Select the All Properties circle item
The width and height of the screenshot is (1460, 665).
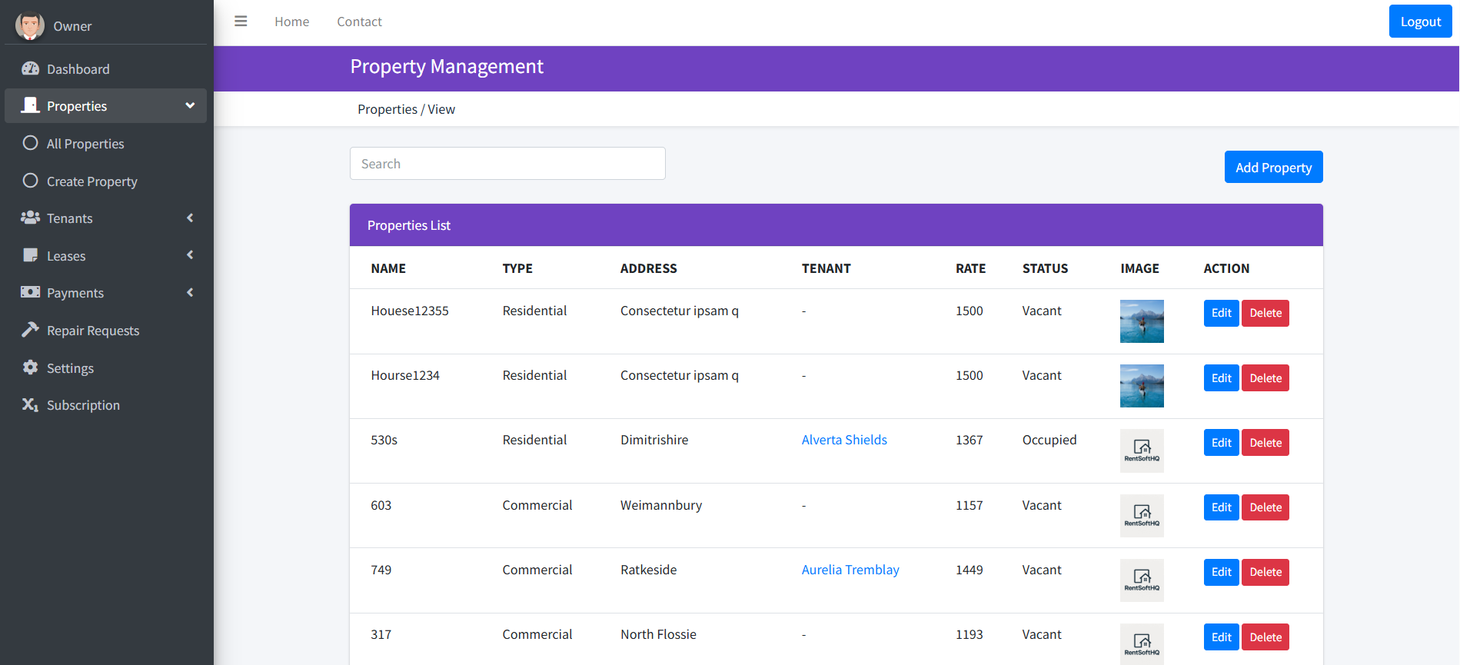pos(31,143)
